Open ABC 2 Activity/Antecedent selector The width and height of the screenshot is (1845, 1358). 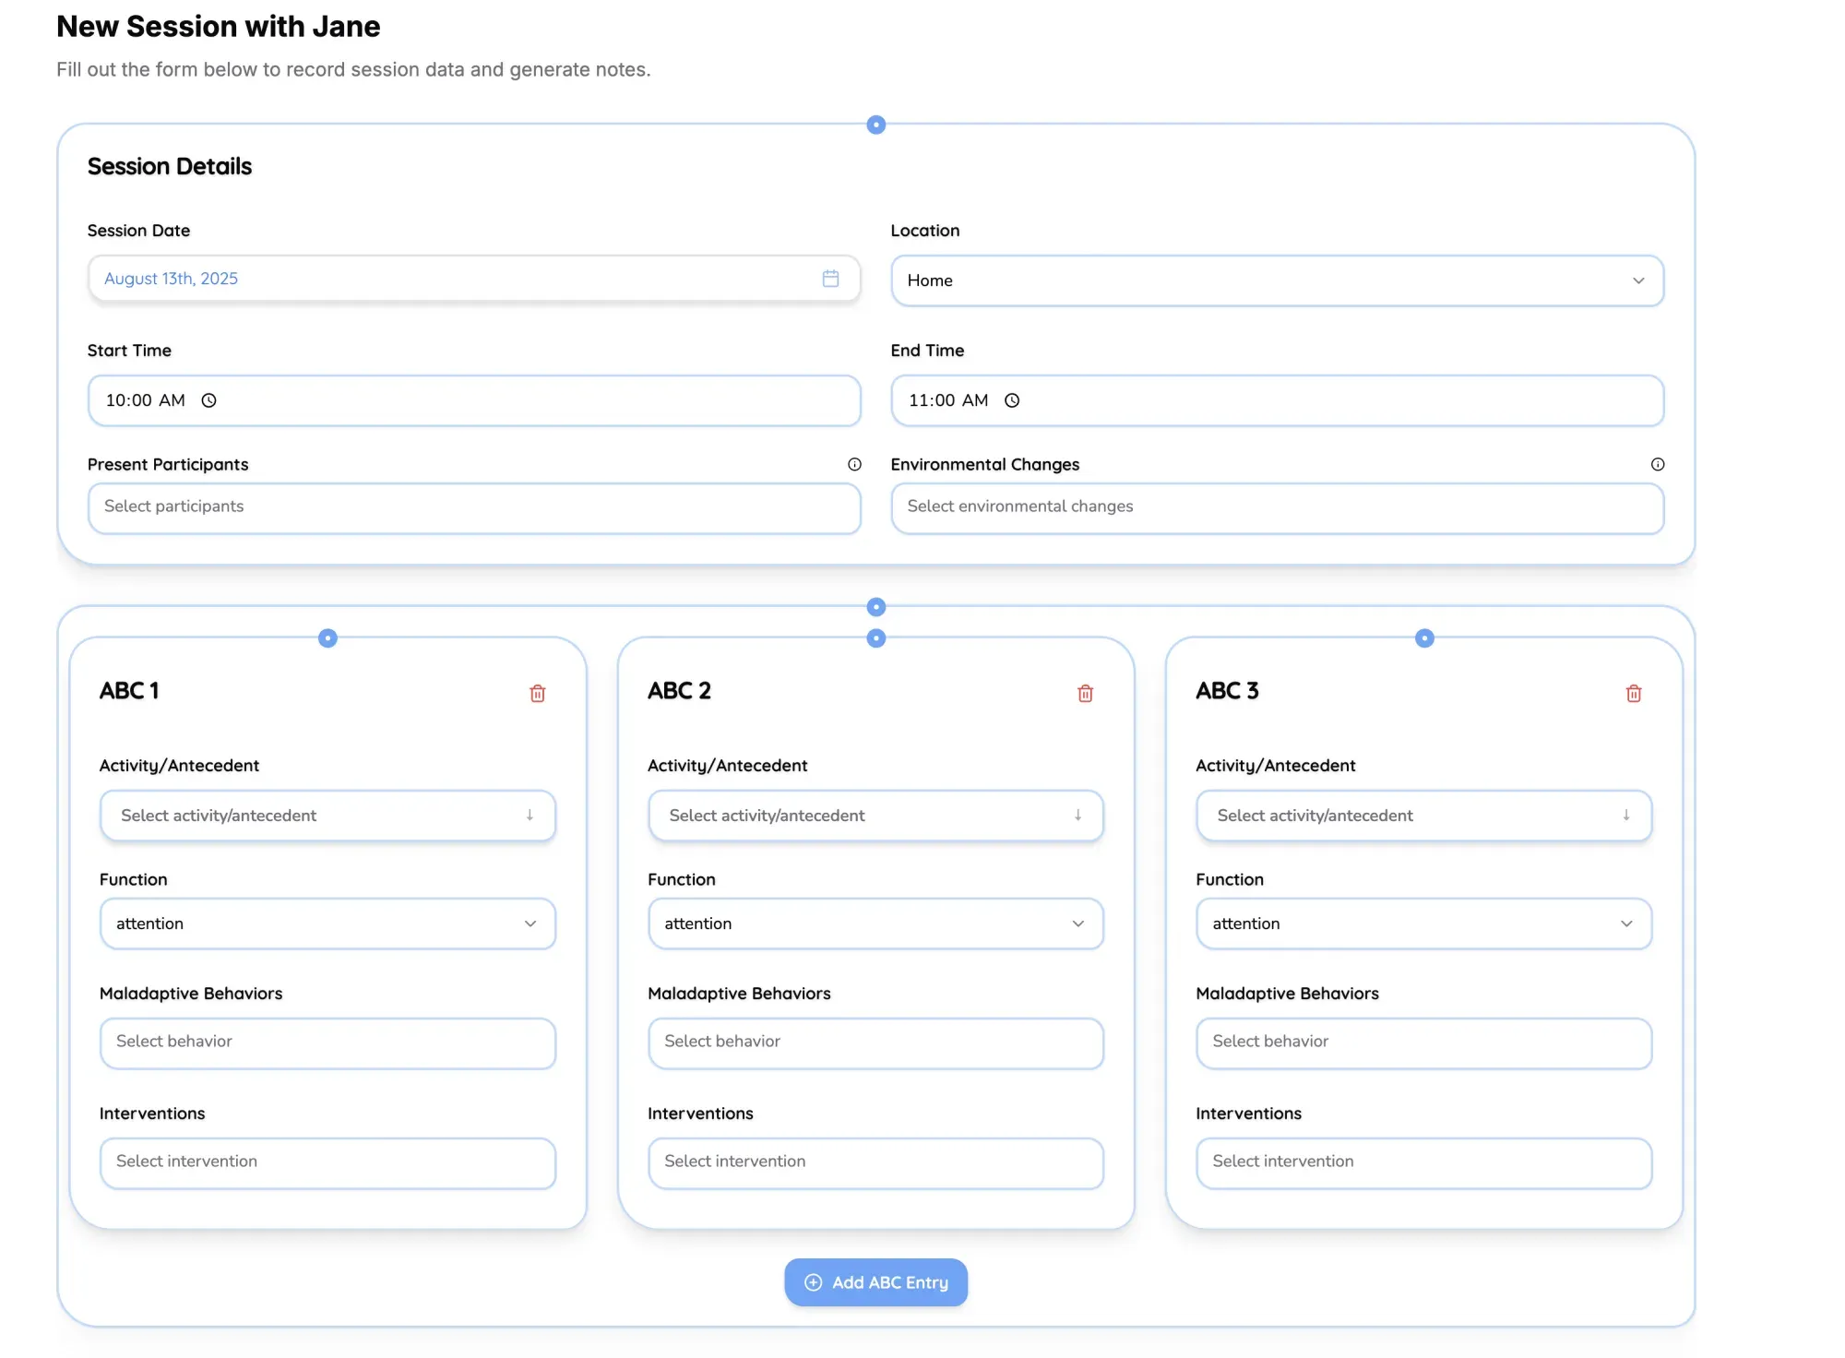click(875, 816)
